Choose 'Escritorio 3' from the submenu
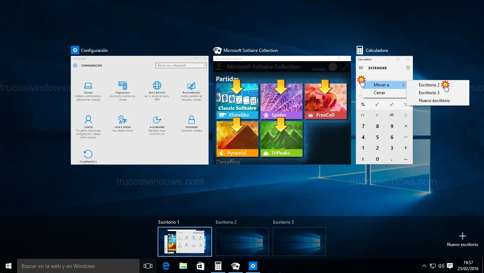Image resolution: width=484 pixels, height=273 pixels. coord(429,93)
